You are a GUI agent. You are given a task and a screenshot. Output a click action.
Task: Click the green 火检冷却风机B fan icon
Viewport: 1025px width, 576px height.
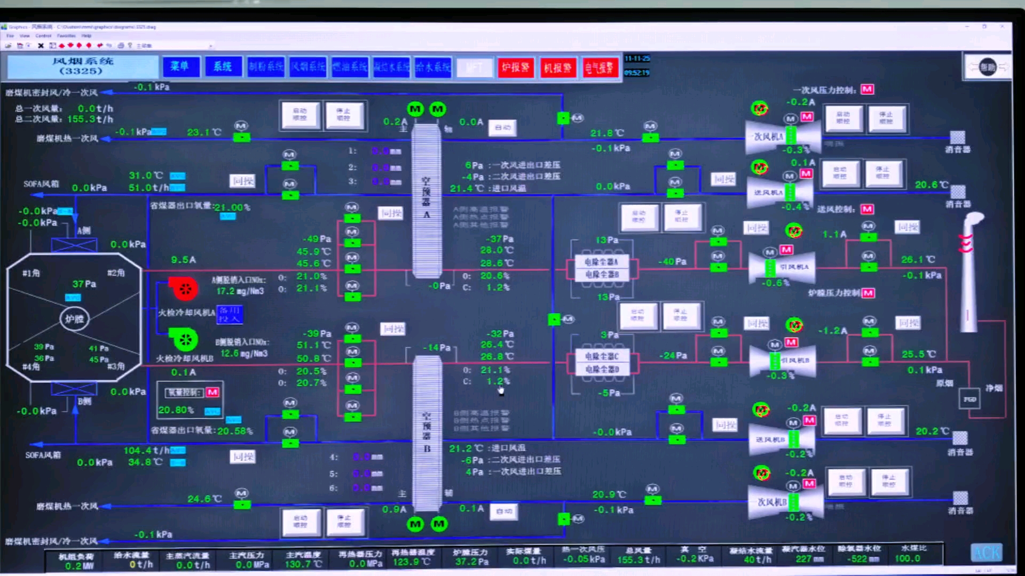185,339
